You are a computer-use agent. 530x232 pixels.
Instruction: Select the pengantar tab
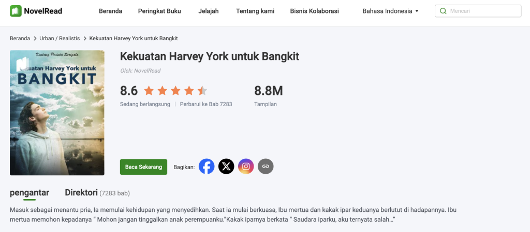(x=30, y=193)
